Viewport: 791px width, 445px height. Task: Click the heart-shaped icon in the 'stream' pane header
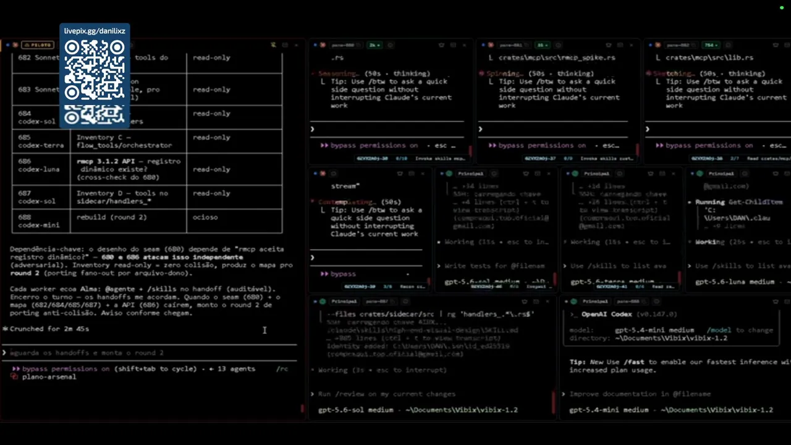(400, 174)
